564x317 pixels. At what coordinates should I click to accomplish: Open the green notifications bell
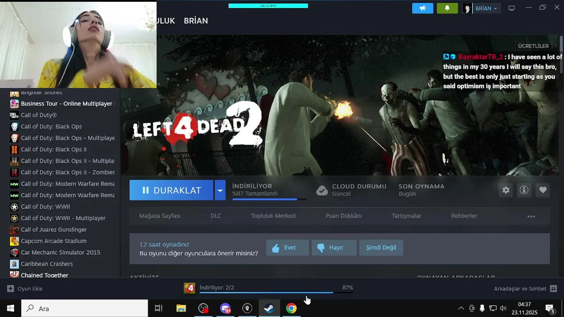click(x=447, y=8)
